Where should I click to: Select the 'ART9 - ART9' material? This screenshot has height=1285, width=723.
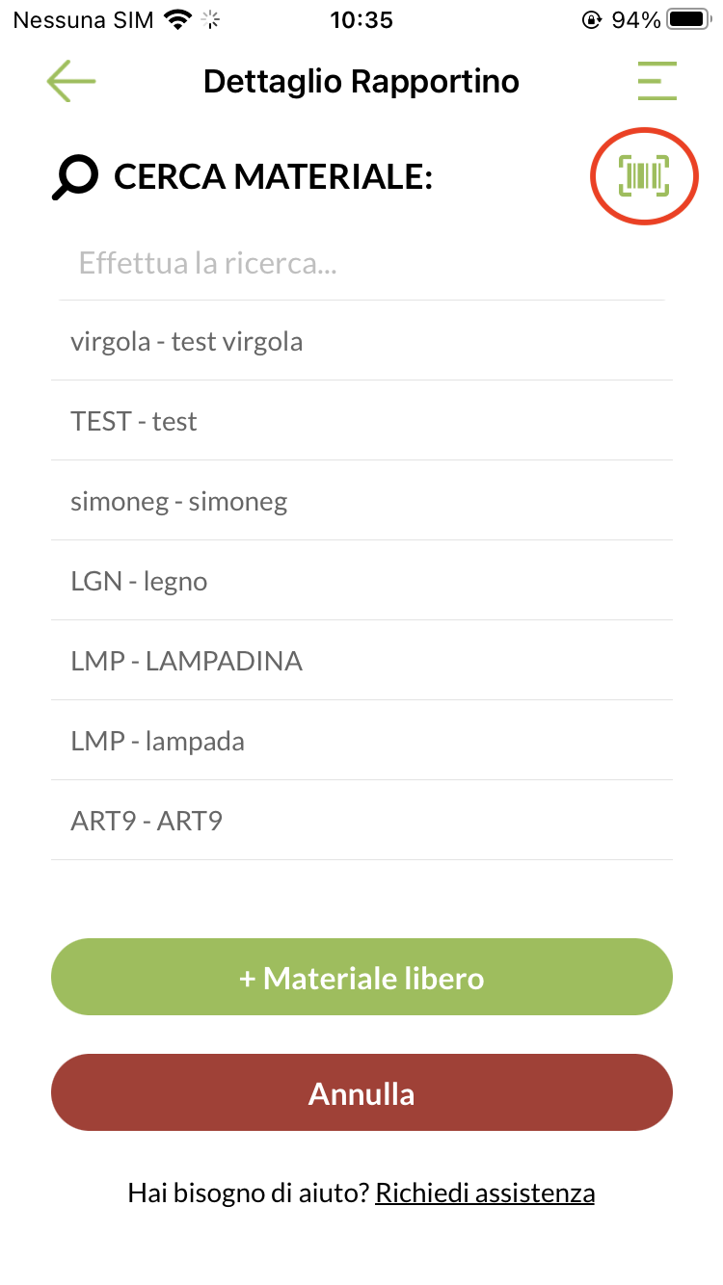click(x=147, y=821)
